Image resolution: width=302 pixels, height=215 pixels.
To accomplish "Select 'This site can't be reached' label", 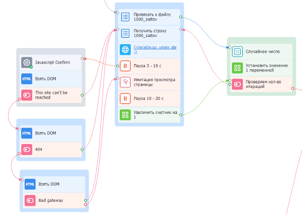I will (x=51, y=95).
